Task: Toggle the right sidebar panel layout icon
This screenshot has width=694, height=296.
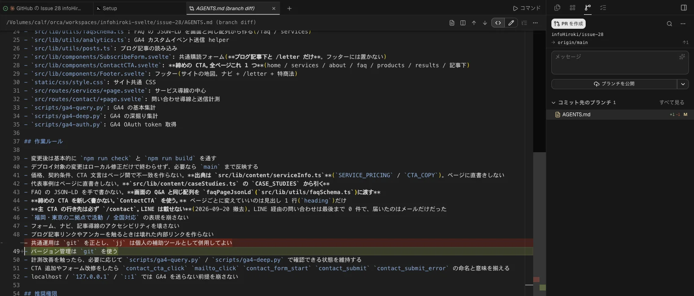Action: tap(684, 8)
